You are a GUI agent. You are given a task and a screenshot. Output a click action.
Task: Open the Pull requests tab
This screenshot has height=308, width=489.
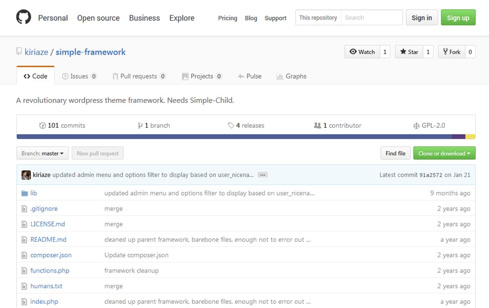coord(138,76)
